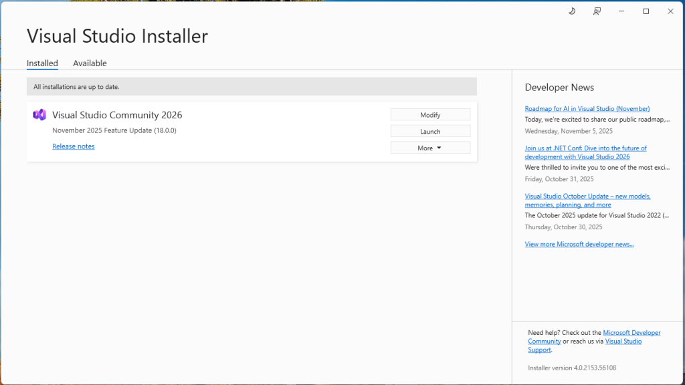Switch to the Available tab
The image size is (685, 385).
click(90, 63)
